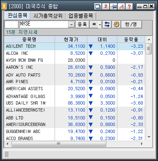This screenshot has width=158, height=161.
Task: Select the AMR PINES row
Action: pyautogui.click(x=75, y=82)
